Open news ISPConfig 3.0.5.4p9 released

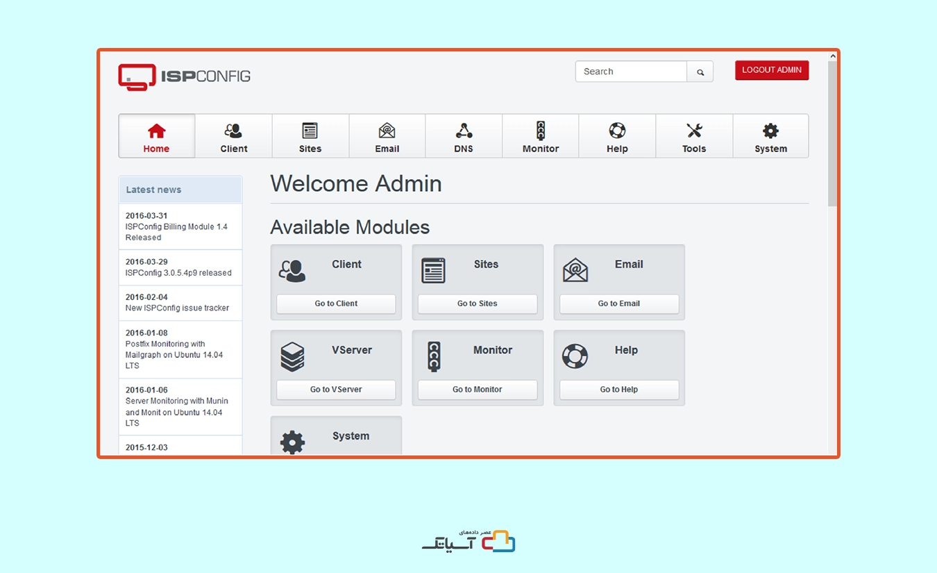pos(178,273)
